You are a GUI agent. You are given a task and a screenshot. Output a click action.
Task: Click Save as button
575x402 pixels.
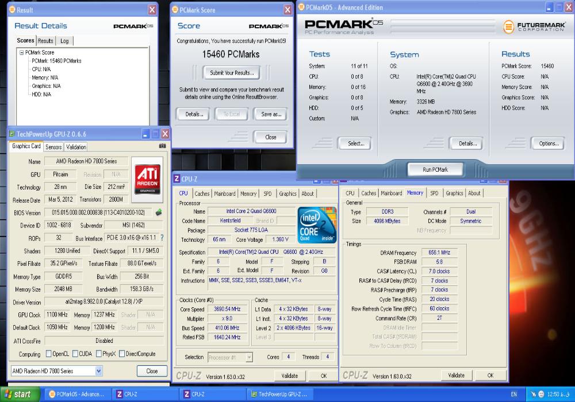(271, 114)
